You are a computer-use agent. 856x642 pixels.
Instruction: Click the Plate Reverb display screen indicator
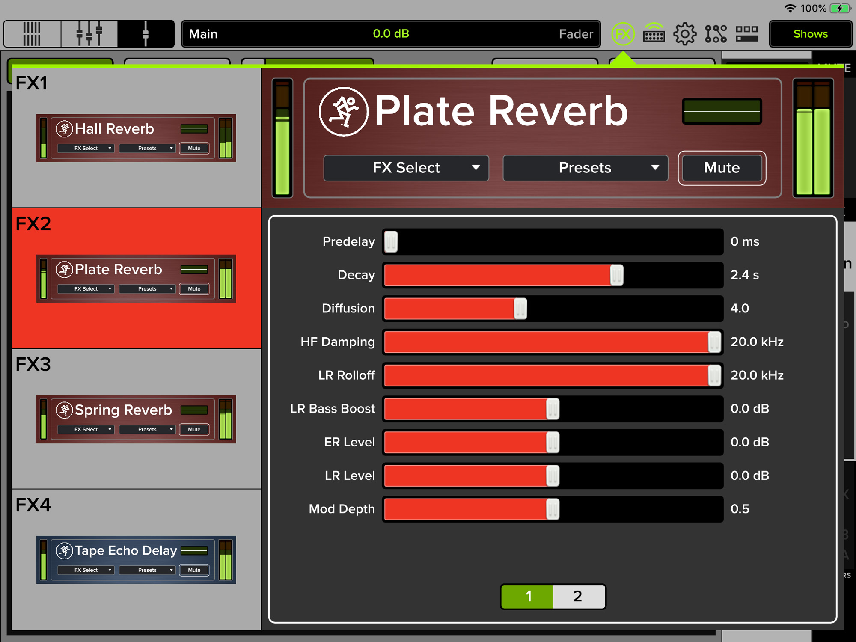(722, 111)
